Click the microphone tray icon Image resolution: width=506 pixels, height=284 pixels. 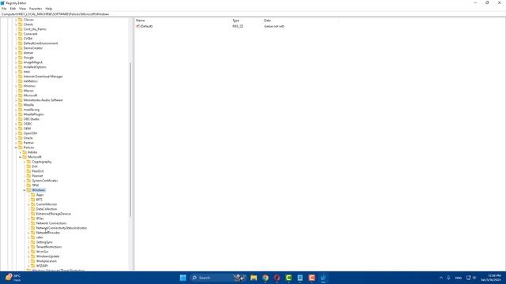(448, 278)
